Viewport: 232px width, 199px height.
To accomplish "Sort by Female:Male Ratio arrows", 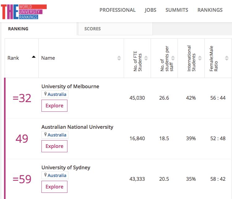I will [x=227, y=58].
